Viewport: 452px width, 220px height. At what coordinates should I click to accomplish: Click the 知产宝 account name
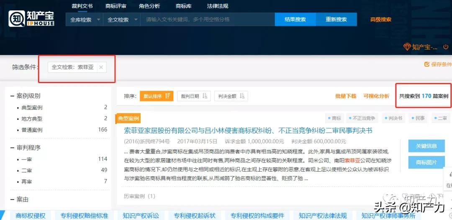pos(425,47)
